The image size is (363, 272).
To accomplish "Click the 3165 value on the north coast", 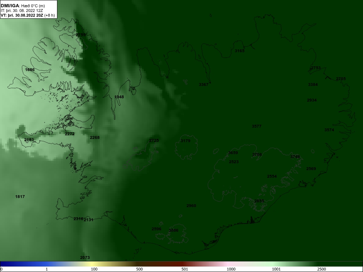I will pyautogui.click(x=240, y=51).
